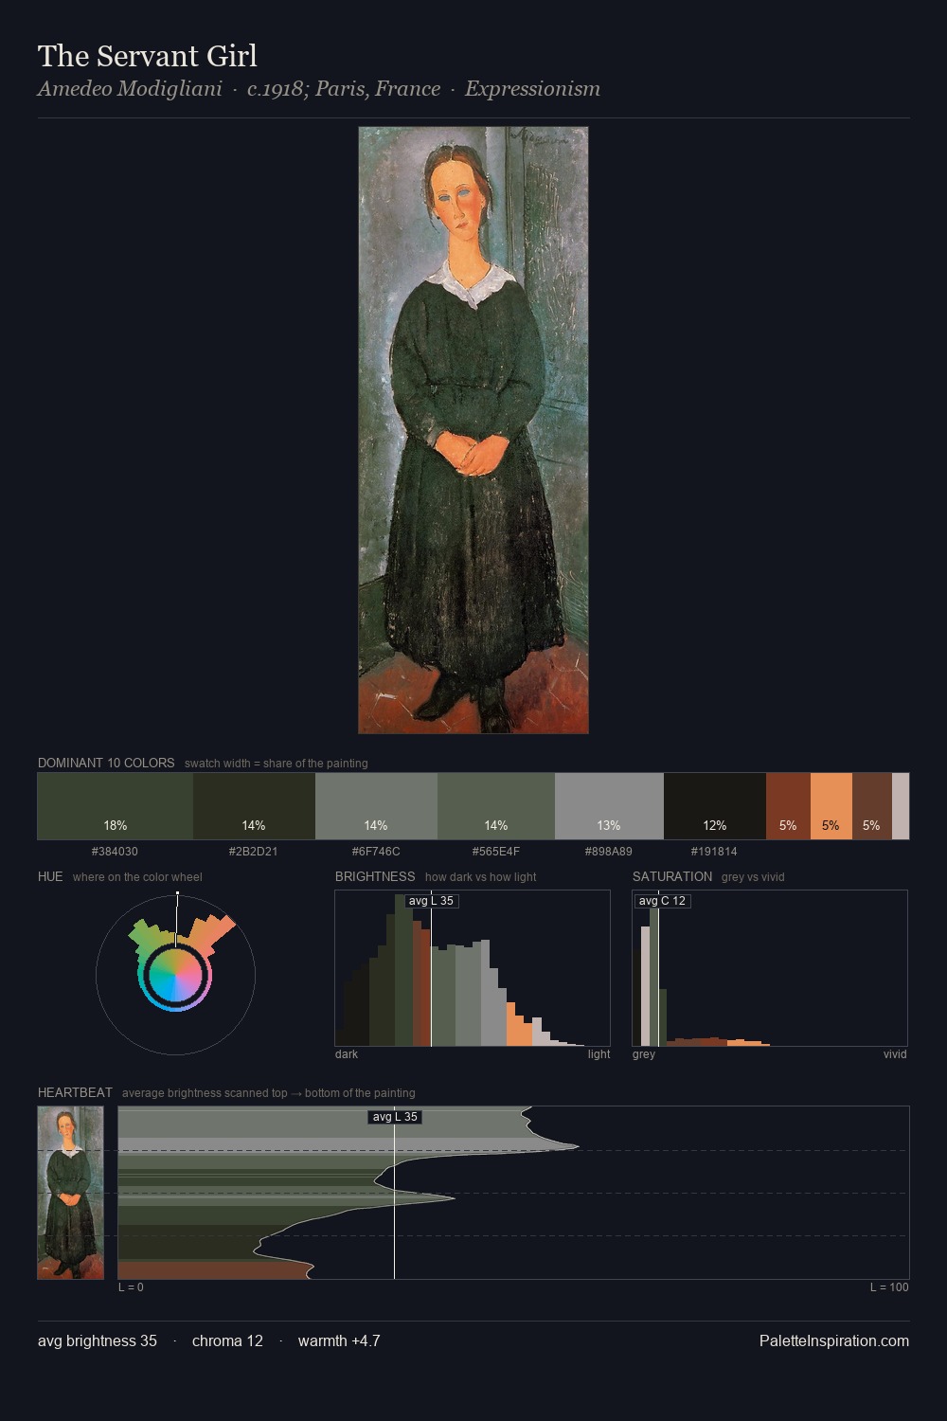Click the hex label #565E4F
Image resolution: width=947 pixels, height=1421 pixels.
[x=496, y=852]
